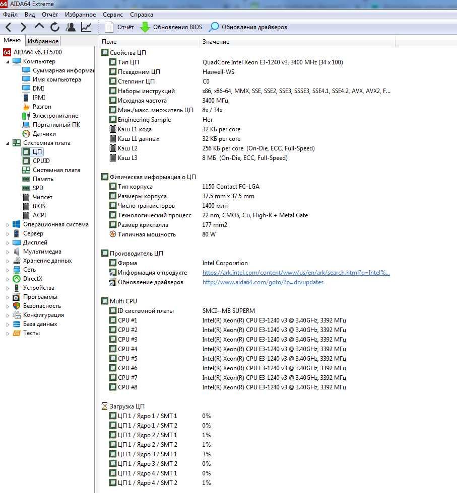
Task: Select the Типичная мощность row
Action: (x=163, y=234)
